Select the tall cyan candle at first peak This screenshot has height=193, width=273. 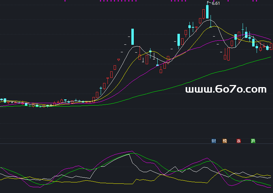(x=132, y=37)
